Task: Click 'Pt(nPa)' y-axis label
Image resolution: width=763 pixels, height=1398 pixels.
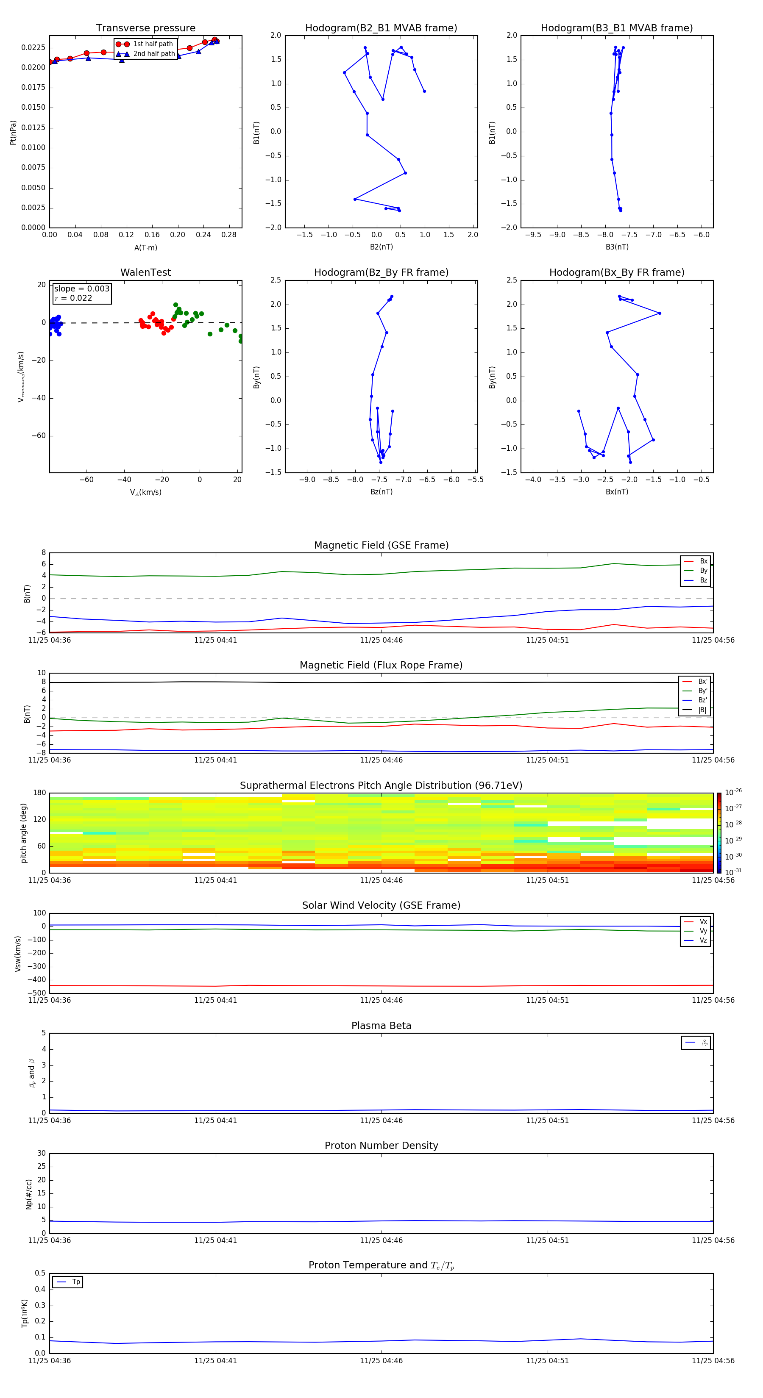Action: (13, 133)
